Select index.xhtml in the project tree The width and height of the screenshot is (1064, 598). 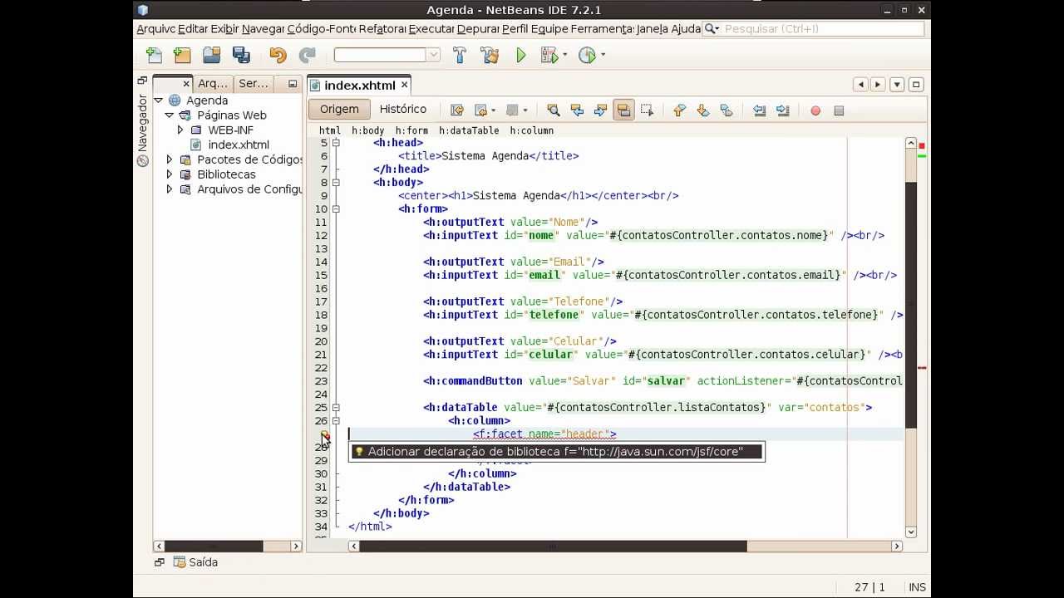tap(239, 145)
